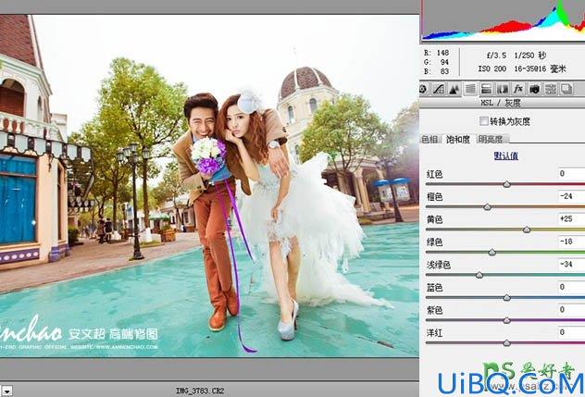
Task: Click the 蓝色 saturation slider handle
Action: [506, 298]
